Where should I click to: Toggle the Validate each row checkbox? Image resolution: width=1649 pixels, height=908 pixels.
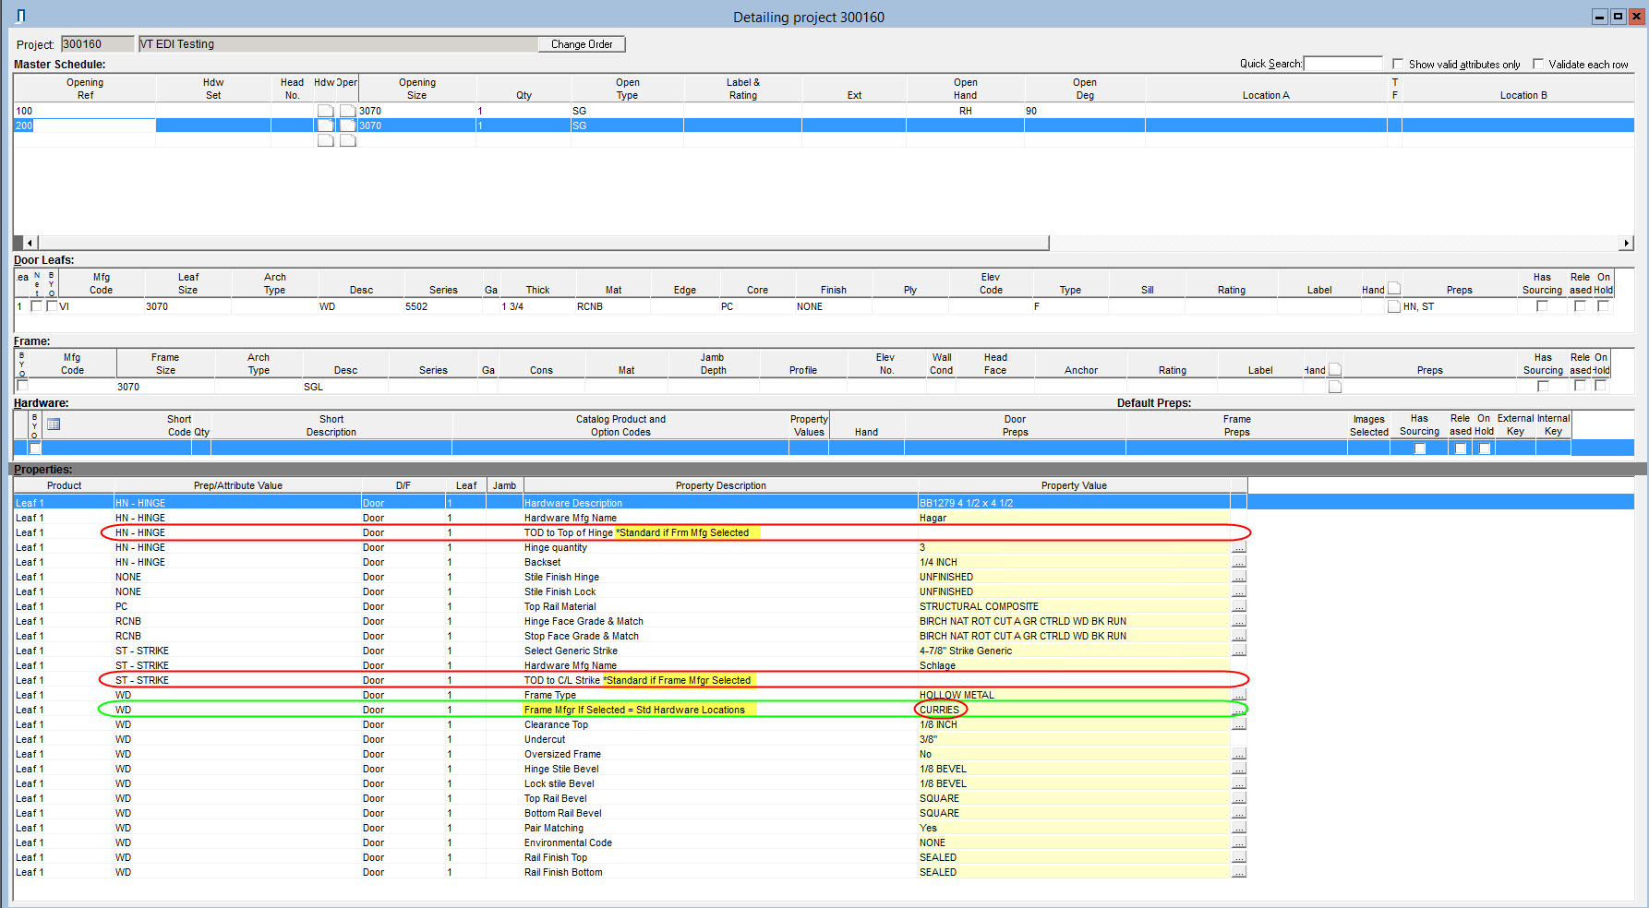click(x=1538, y=65)
